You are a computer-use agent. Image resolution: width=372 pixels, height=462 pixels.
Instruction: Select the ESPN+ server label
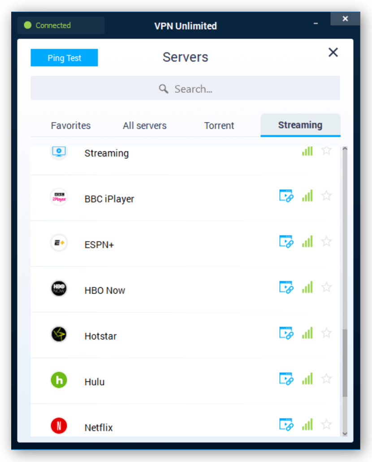pyautogui.click(x=99, y=245)
